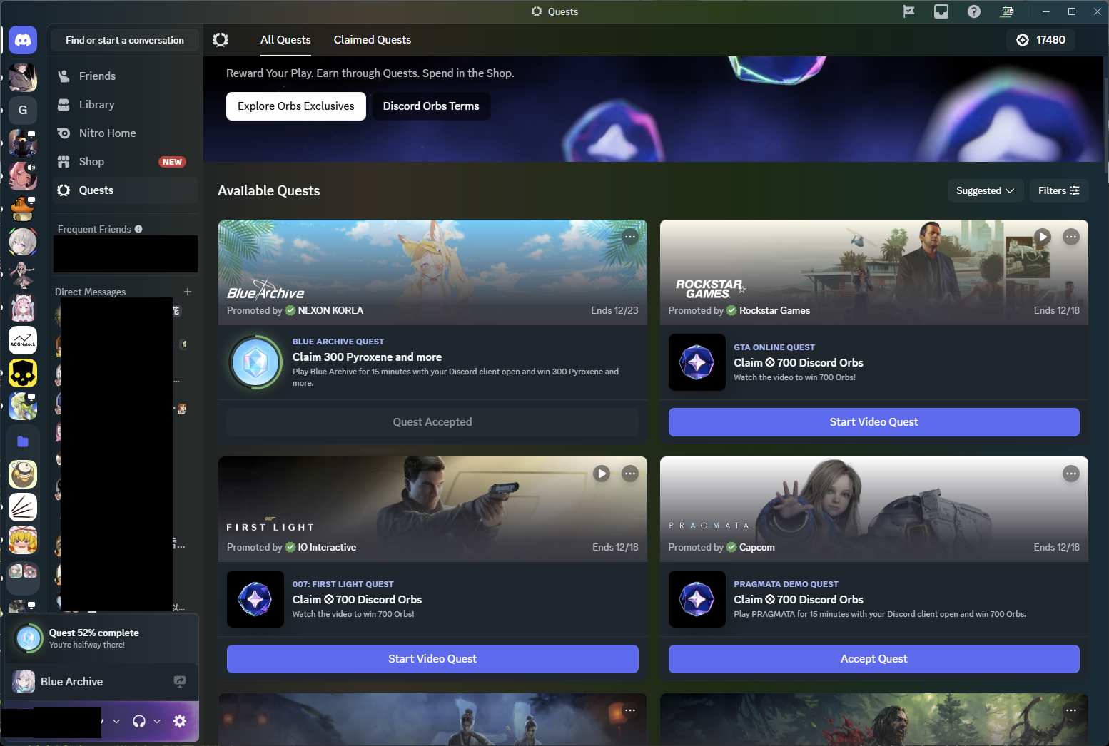The height and width of the screenshot is (746, 1109).
Task: Click the NEXON KOREA promoter name
Action: pos(330,310)
